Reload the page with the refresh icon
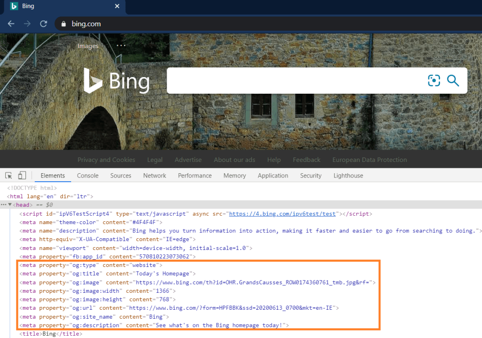Viewport: 482px width, 338px height. tap(44, 24)
